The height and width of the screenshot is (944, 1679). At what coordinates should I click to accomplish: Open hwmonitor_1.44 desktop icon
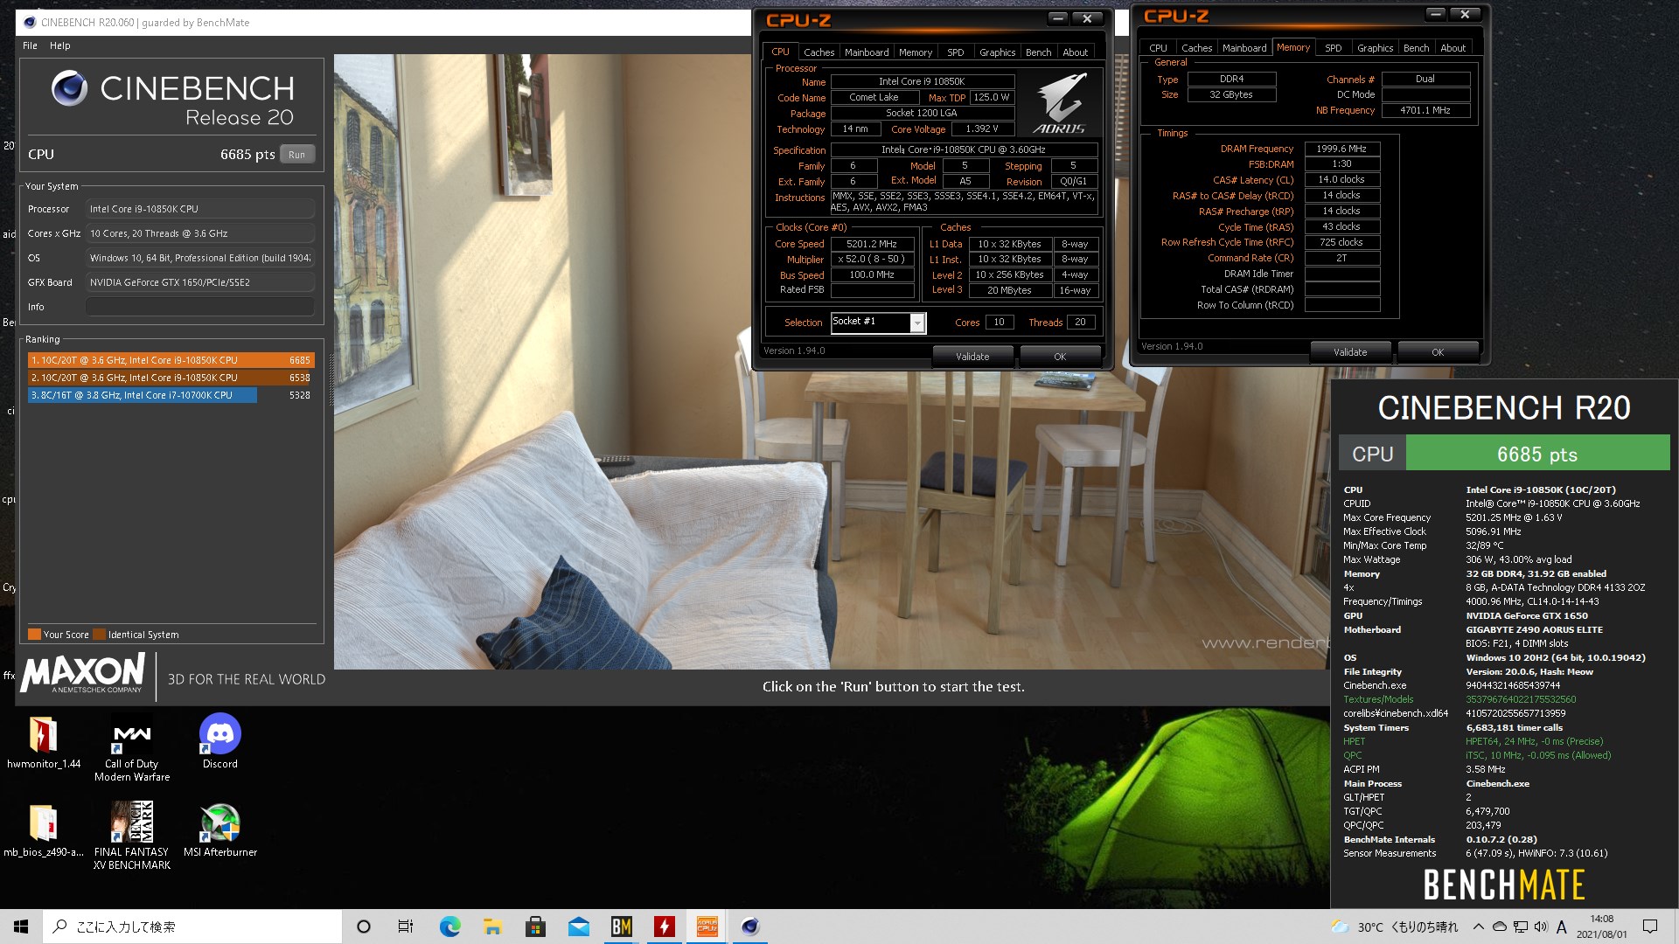pyautogui.click(x=43, y=743)
